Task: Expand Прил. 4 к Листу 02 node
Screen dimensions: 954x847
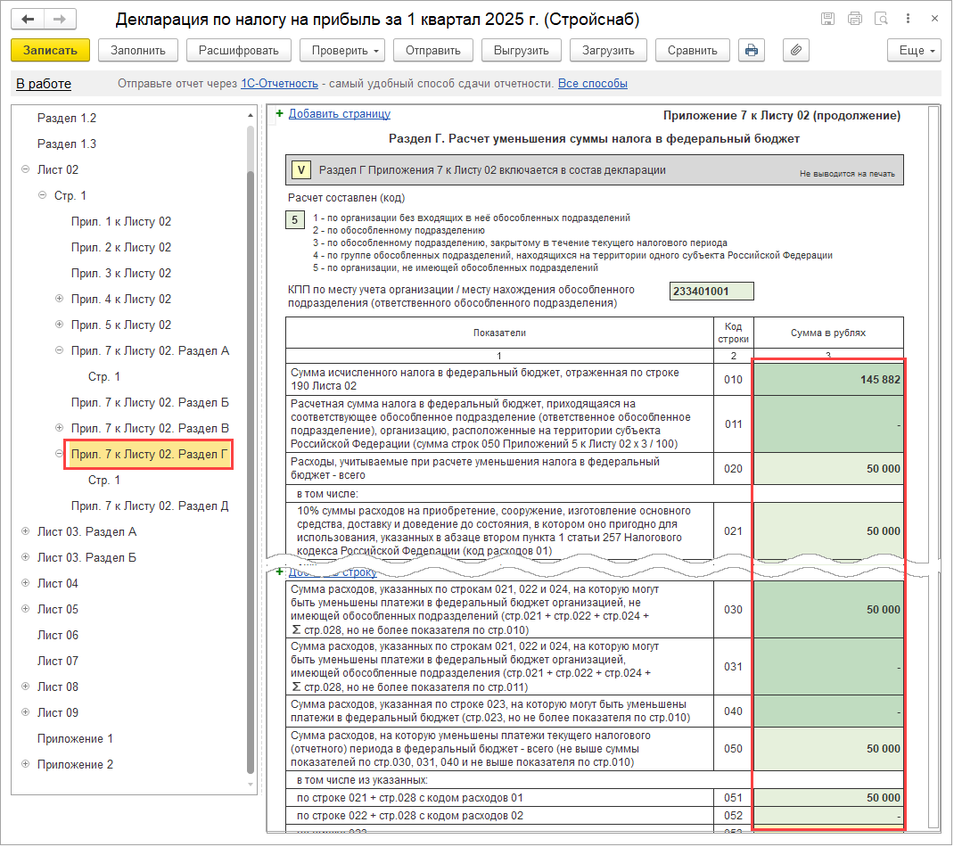Action: (60, 299)
